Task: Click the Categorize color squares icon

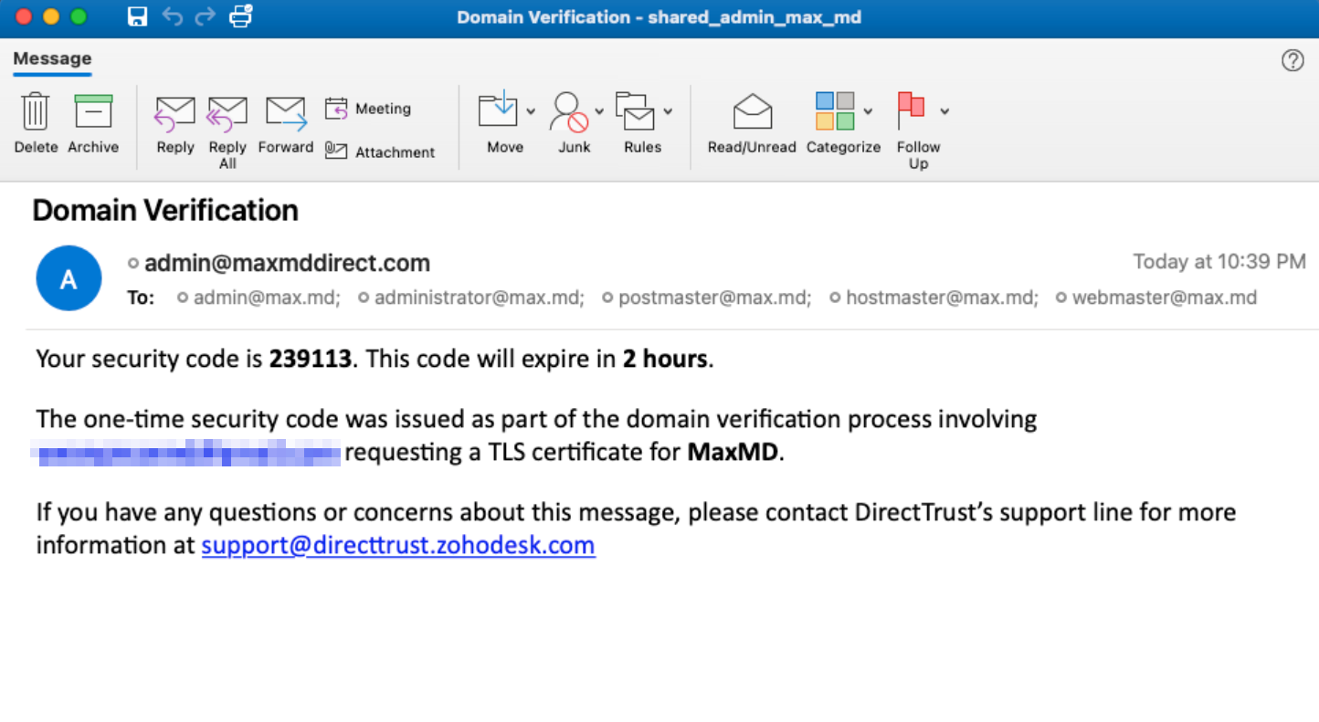Action: [x=835, y=110]
